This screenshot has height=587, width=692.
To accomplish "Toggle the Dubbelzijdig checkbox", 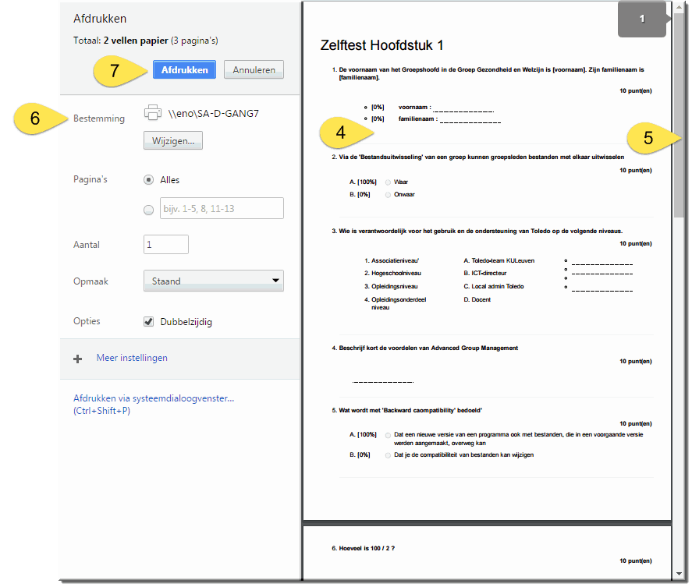I will click(149, 321).
